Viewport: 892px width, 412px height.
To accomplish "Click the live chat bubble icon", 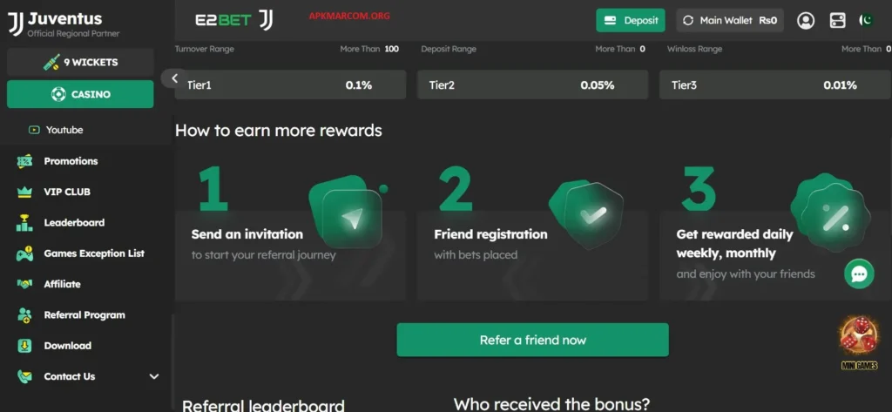I will (859, 274).
